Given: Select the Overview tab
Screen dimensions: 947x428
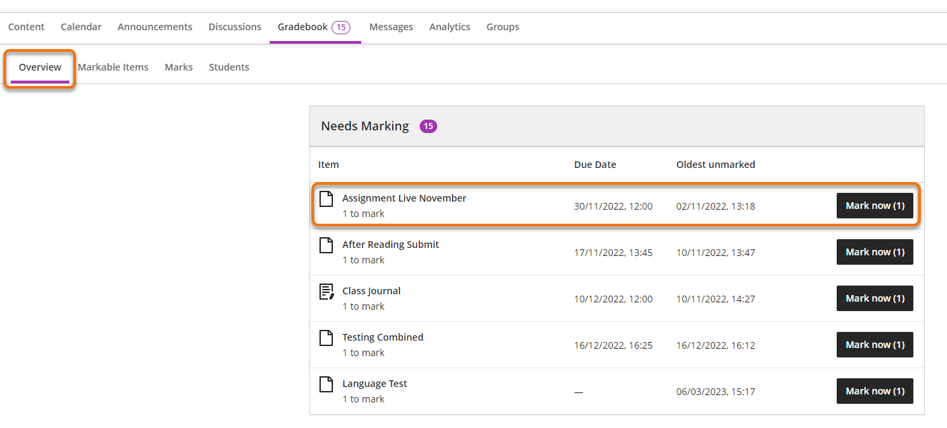Looking at the screenshot, I should [x=40, y=67].
